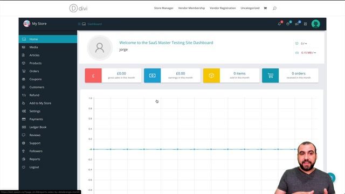Click the Payments card icon
This screenshot has width=345, height=194.
[24, 119]
